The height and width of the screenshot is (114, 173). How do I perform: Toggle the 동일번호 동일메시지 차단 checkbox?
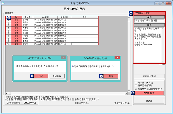coord(136,89)
